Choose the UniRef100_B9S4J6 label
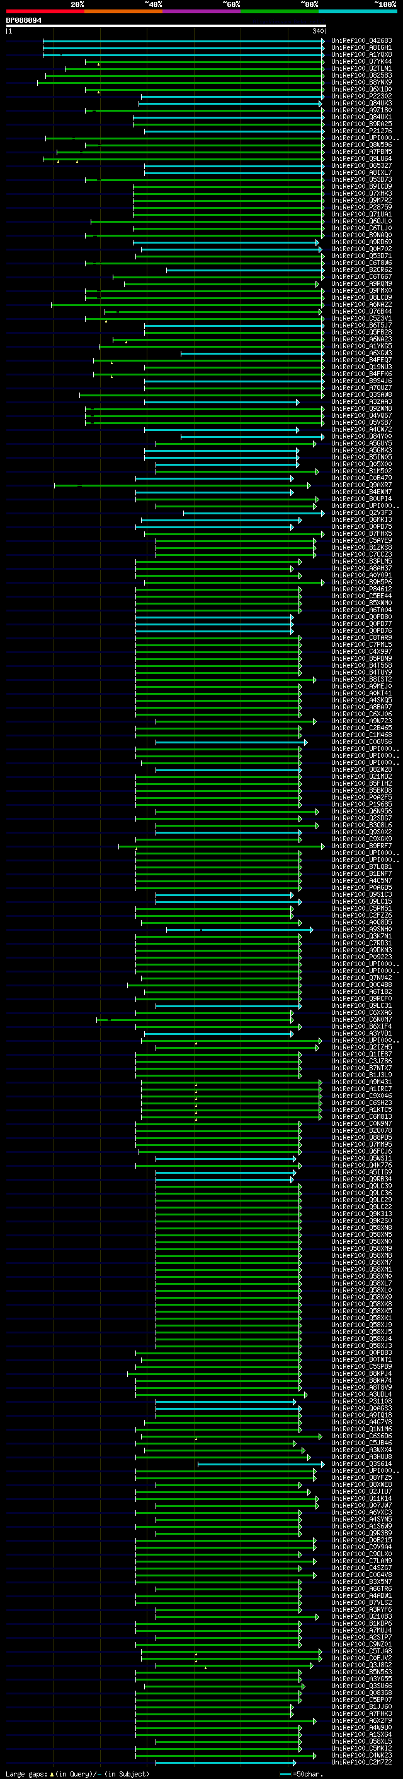 click(361, 381)
